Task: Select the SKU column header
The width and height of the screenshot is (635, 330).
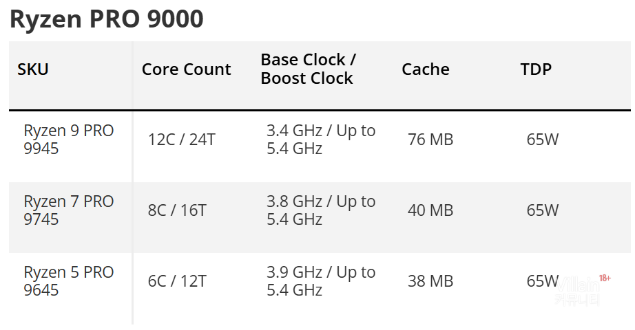Action: (33, 69)
